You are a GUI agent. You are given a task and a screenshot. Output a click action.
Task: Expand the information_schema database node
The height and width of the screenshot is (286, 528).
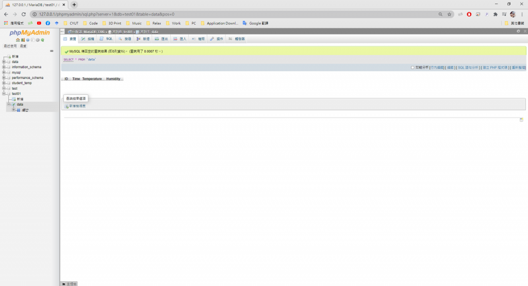pyautogui.click(x=4, y=68)
